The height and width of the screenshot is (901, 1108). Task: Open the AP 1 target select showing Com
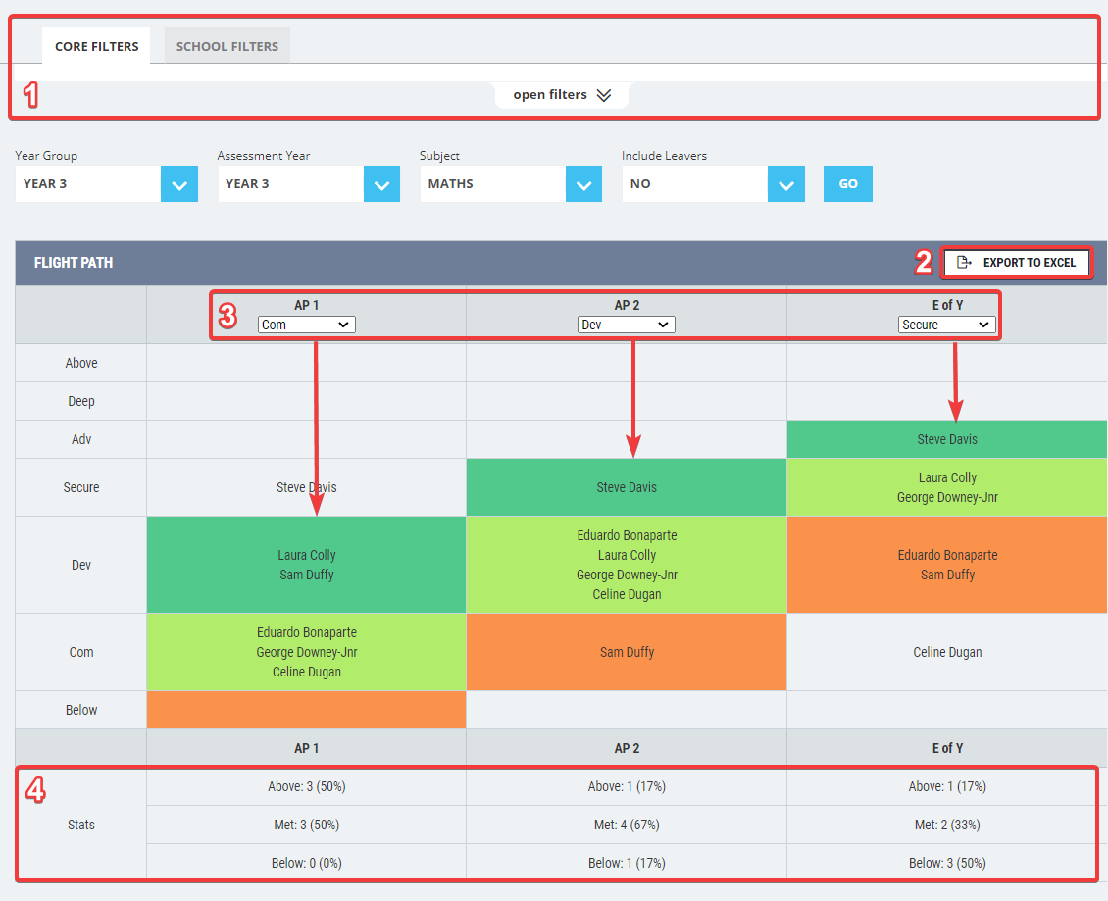coord(307,325)
